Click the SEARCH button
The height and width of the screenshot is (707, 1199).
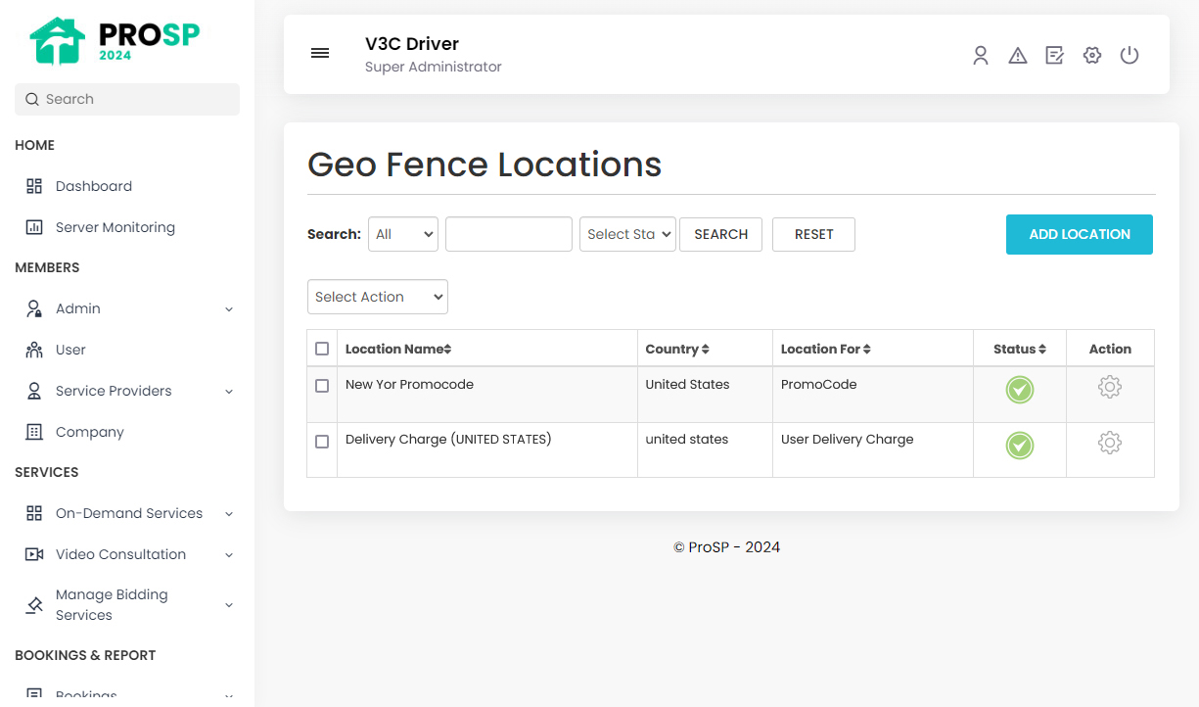[x=720, y=234]
